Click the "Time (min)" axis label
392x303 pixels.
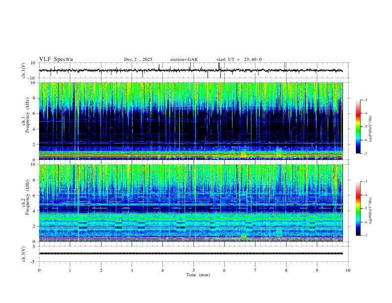(198, 275)
